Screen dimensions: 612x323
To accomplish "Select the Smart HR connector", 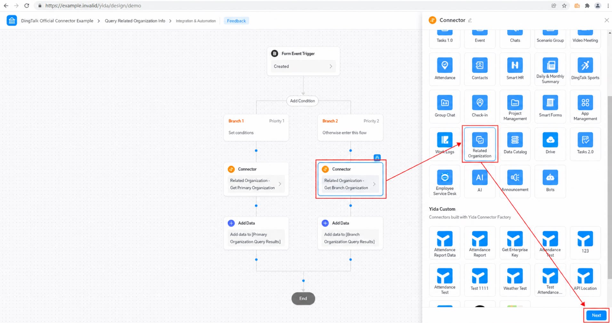I will [515, 69].
